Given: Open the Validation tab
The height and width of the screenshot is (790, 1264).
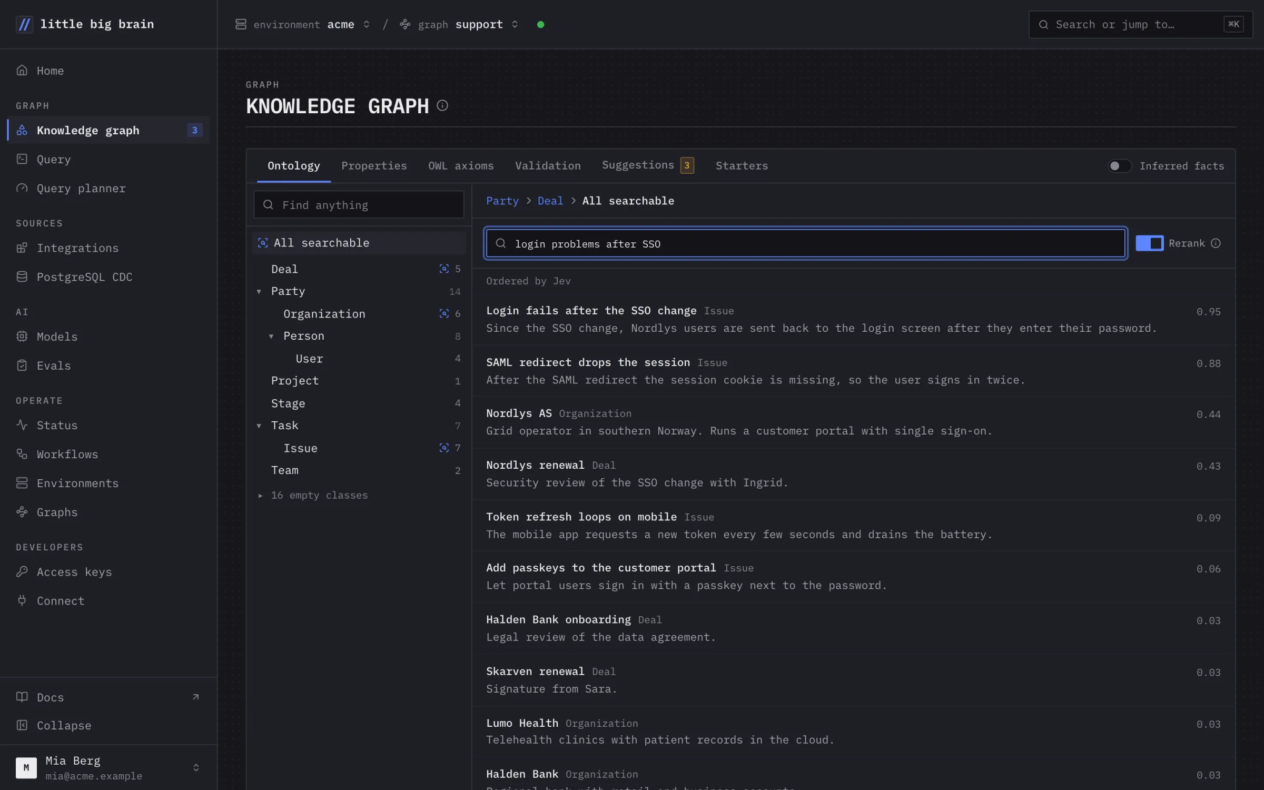Looking at the screenshot, I should (x=548, y=166).
